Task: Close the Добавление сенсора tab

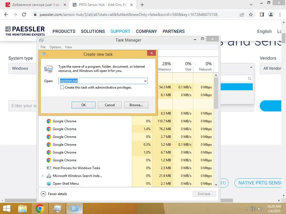Action: (x=65, y=5)
